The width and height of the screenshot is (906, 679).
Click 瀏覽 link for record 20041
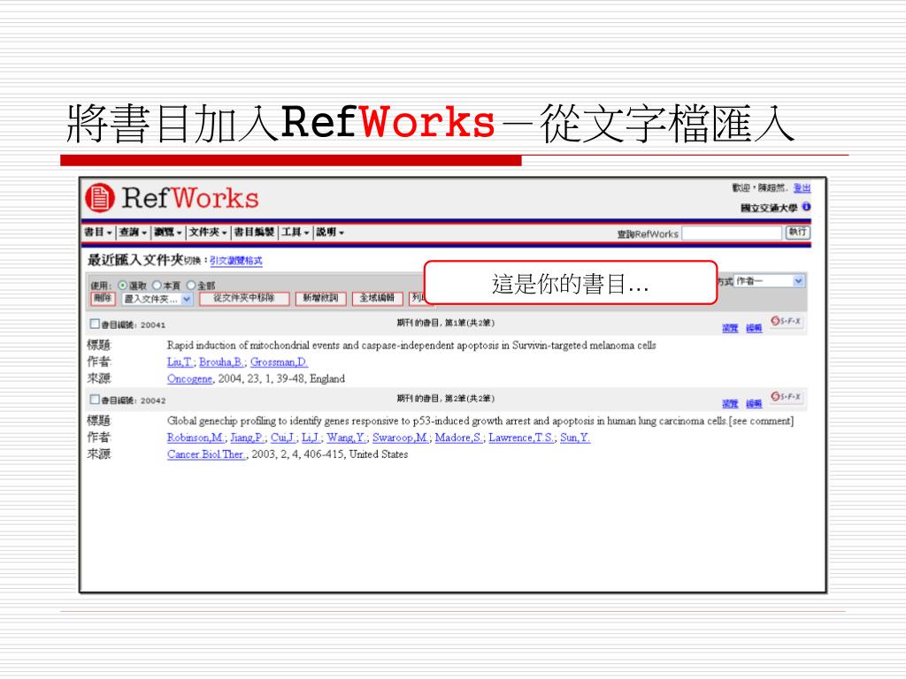pyautogui.click(x=730, y=329)
